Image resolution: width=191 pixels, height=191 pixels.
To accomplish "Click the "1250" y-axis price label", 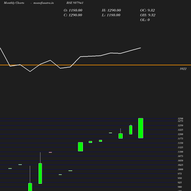I will [180, 125].
